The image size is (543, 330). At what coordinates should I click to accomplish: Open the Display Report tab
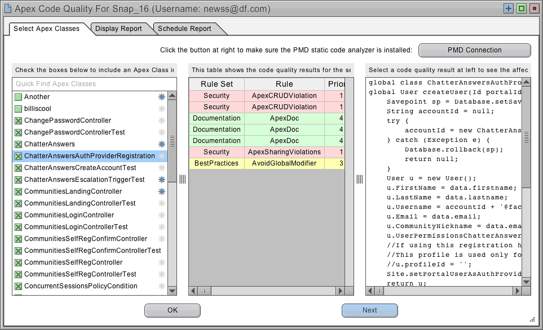(118, 29)
